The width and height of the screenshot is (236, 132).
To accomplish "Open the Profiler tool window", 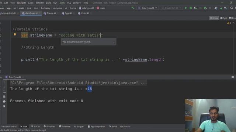I will 125,126.
